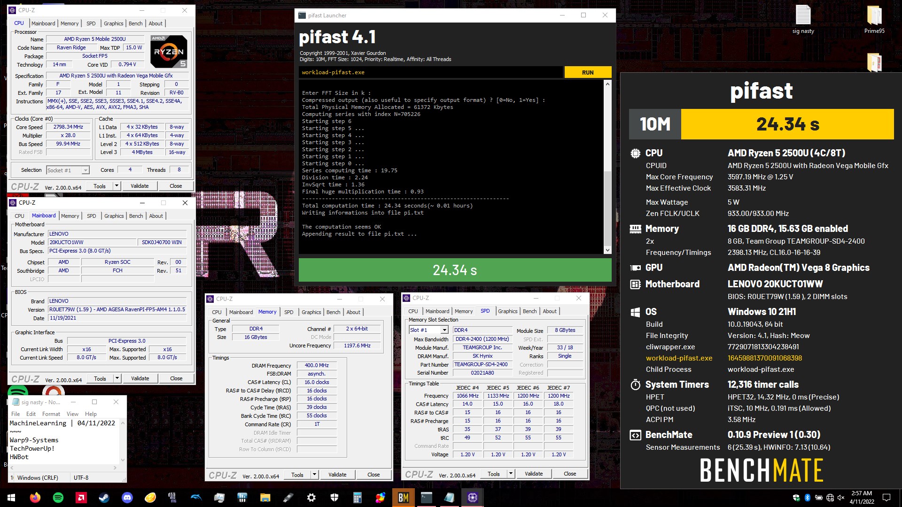Click Close in CPU-Z Memory window
This screenshot has width=902, height=507.
pos(373,475)
